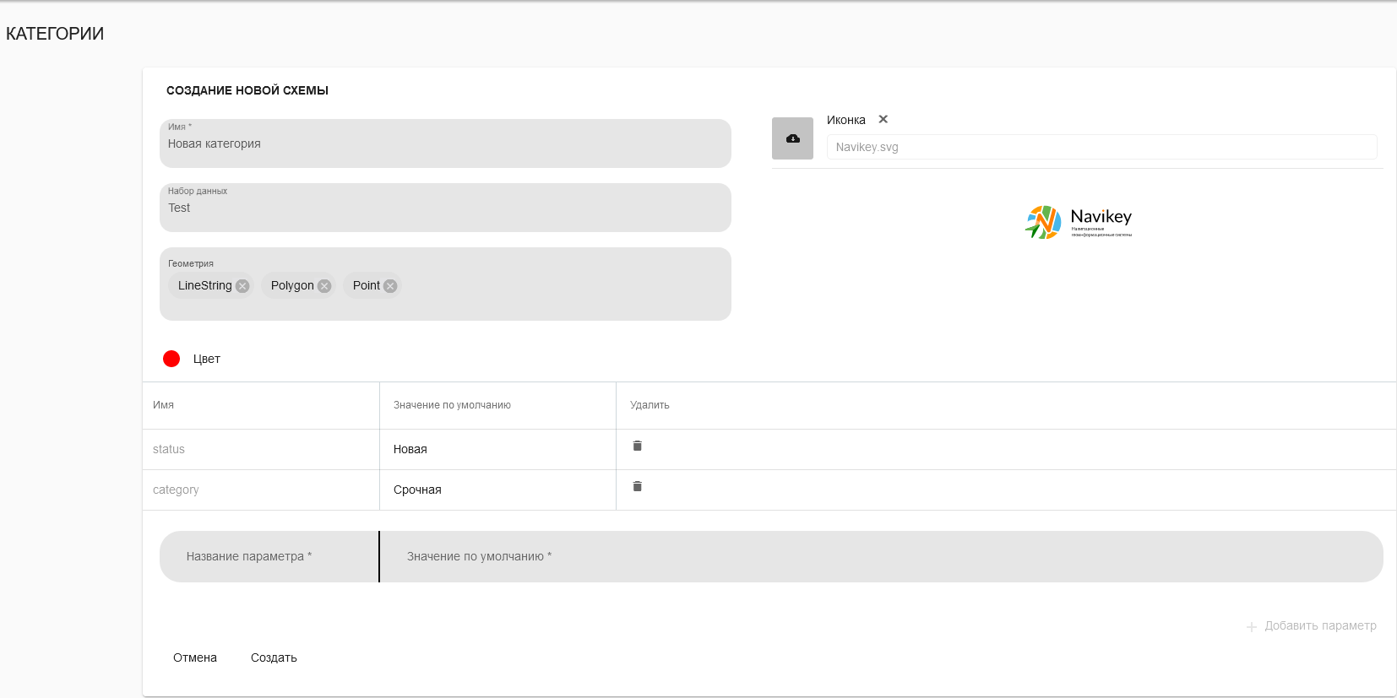
Task: Click the Название параметра input
Action: 269,556
